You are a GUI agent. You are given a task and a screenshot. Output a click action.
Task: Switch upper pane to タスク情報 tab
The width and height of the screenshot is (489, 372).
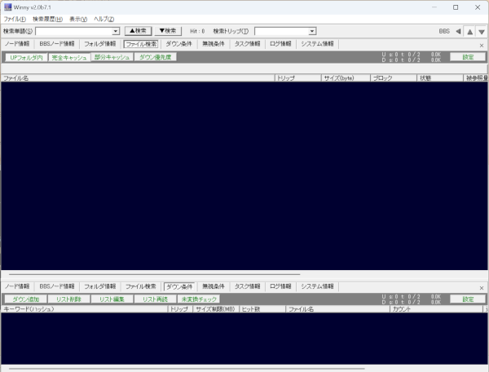tap(247, 44)
